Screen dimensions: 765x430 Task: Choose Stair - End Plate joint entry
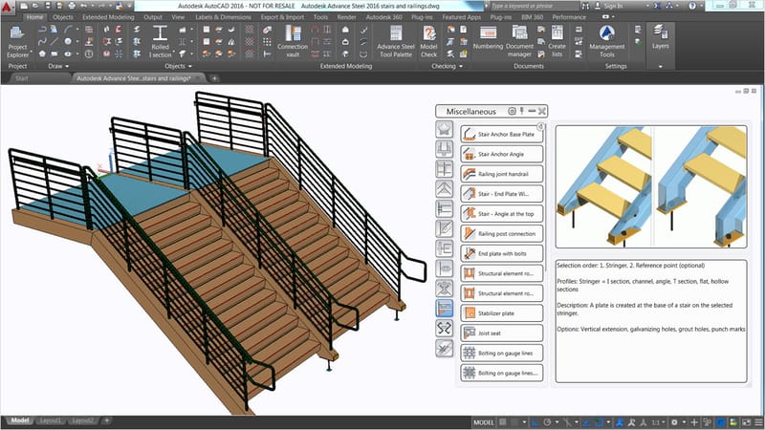(501, 194)
